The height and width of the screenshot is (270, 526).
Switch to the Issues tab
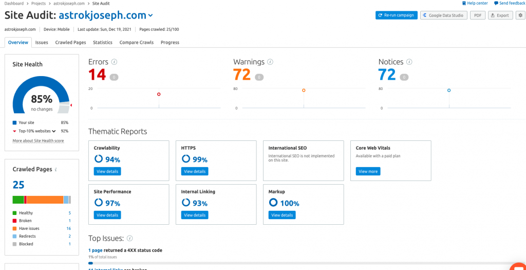[x=42, y=43]
